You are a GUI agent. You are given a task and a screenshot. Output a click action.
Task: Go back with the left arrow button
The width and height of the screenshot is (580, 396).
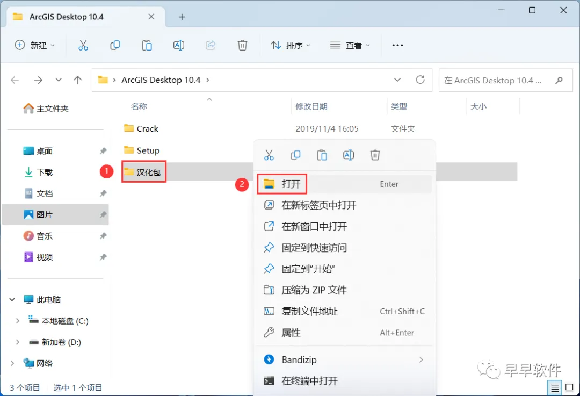15,80
